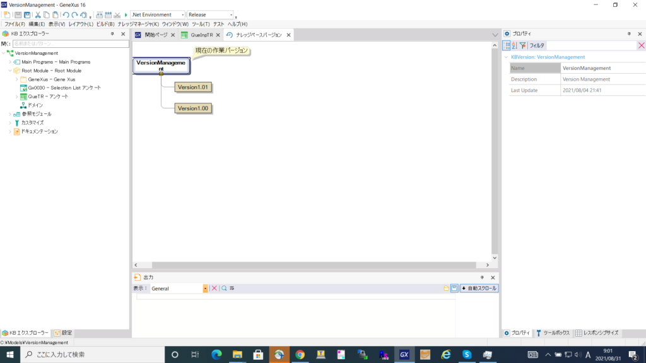Clear the output with red X icon
This screenshot has height=363, width=646.
click(x=214, y=289)
